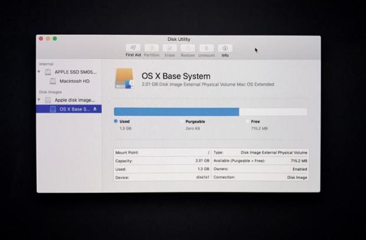Click the Partition toolbar icon

[x=152, y=48]
